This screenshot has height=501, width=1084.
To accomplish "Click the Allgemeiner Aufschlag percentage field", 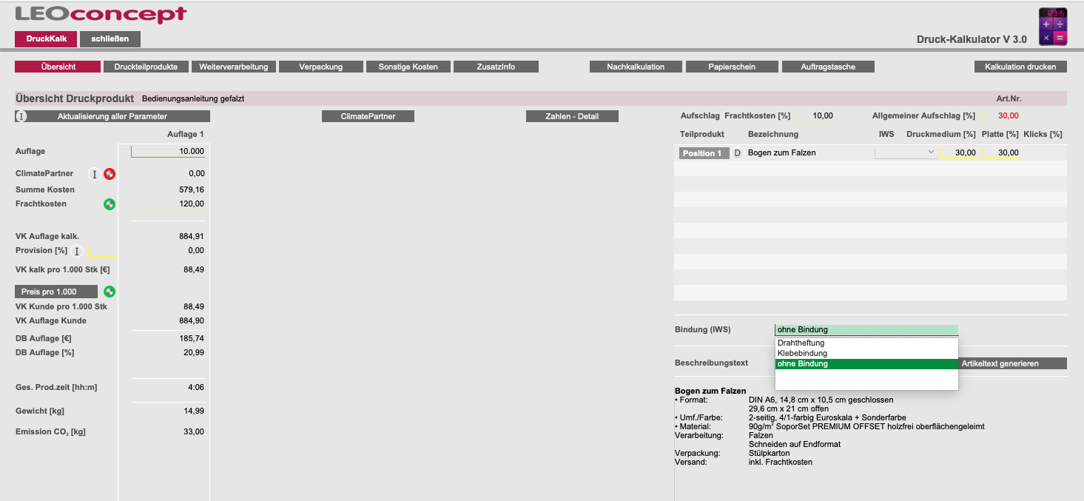I will (1000, 116).
